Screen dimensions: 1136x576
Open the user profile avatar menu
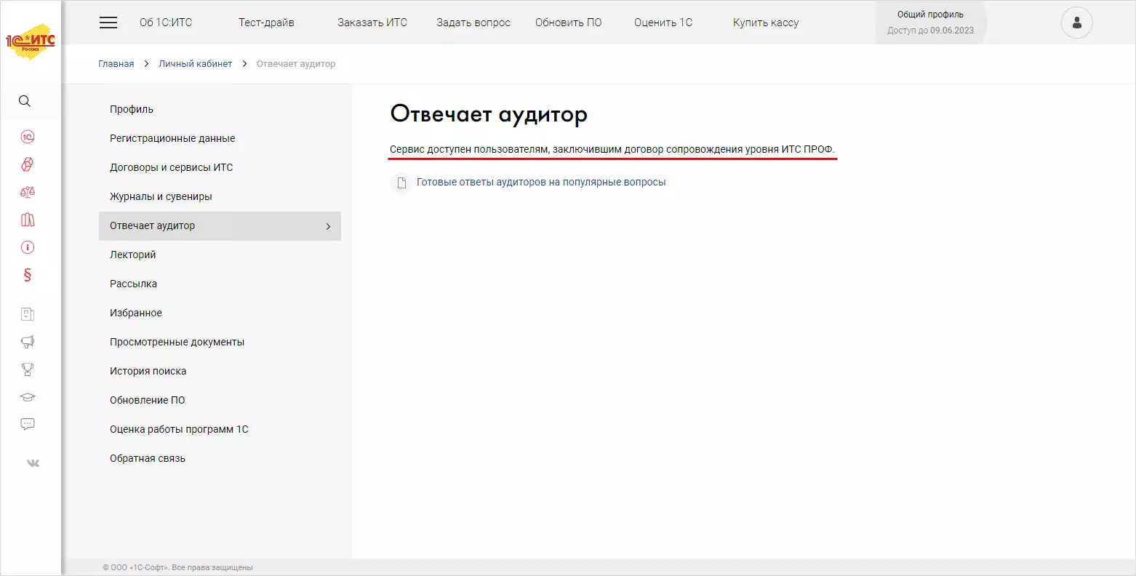[1076, 23]
